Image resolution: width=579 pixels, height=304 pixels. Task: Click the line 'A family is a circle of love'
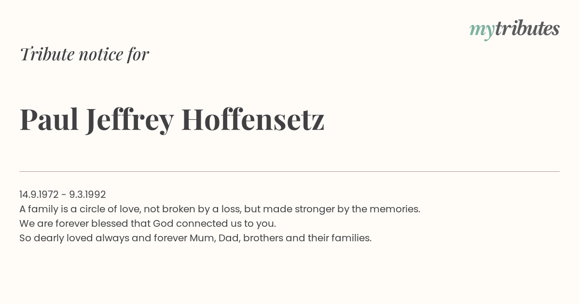[x=220, y=209]
